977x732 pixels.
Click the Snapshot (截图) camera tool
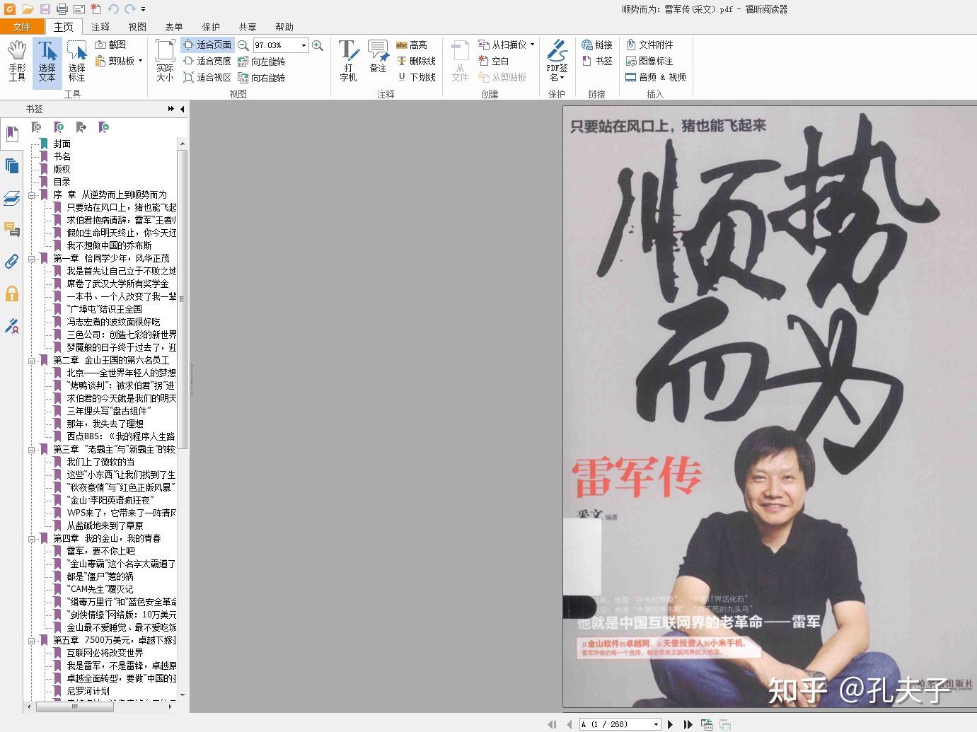click(111, 45)
